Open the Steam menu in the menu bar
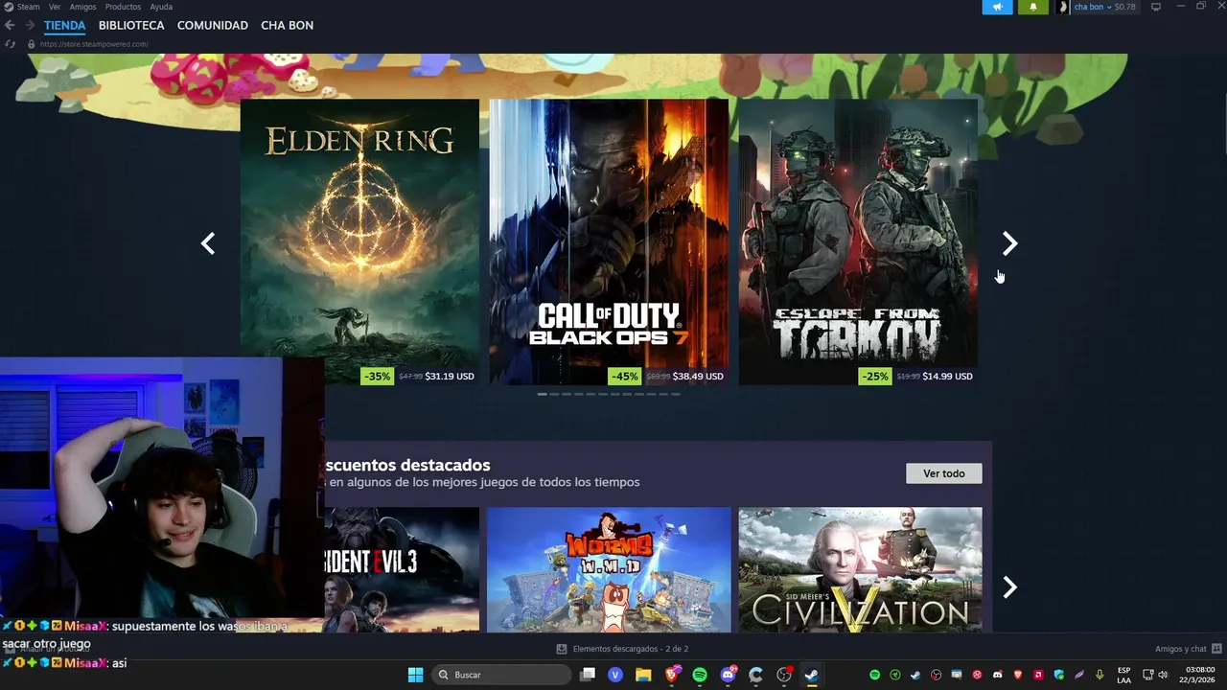 click(28, 7)
